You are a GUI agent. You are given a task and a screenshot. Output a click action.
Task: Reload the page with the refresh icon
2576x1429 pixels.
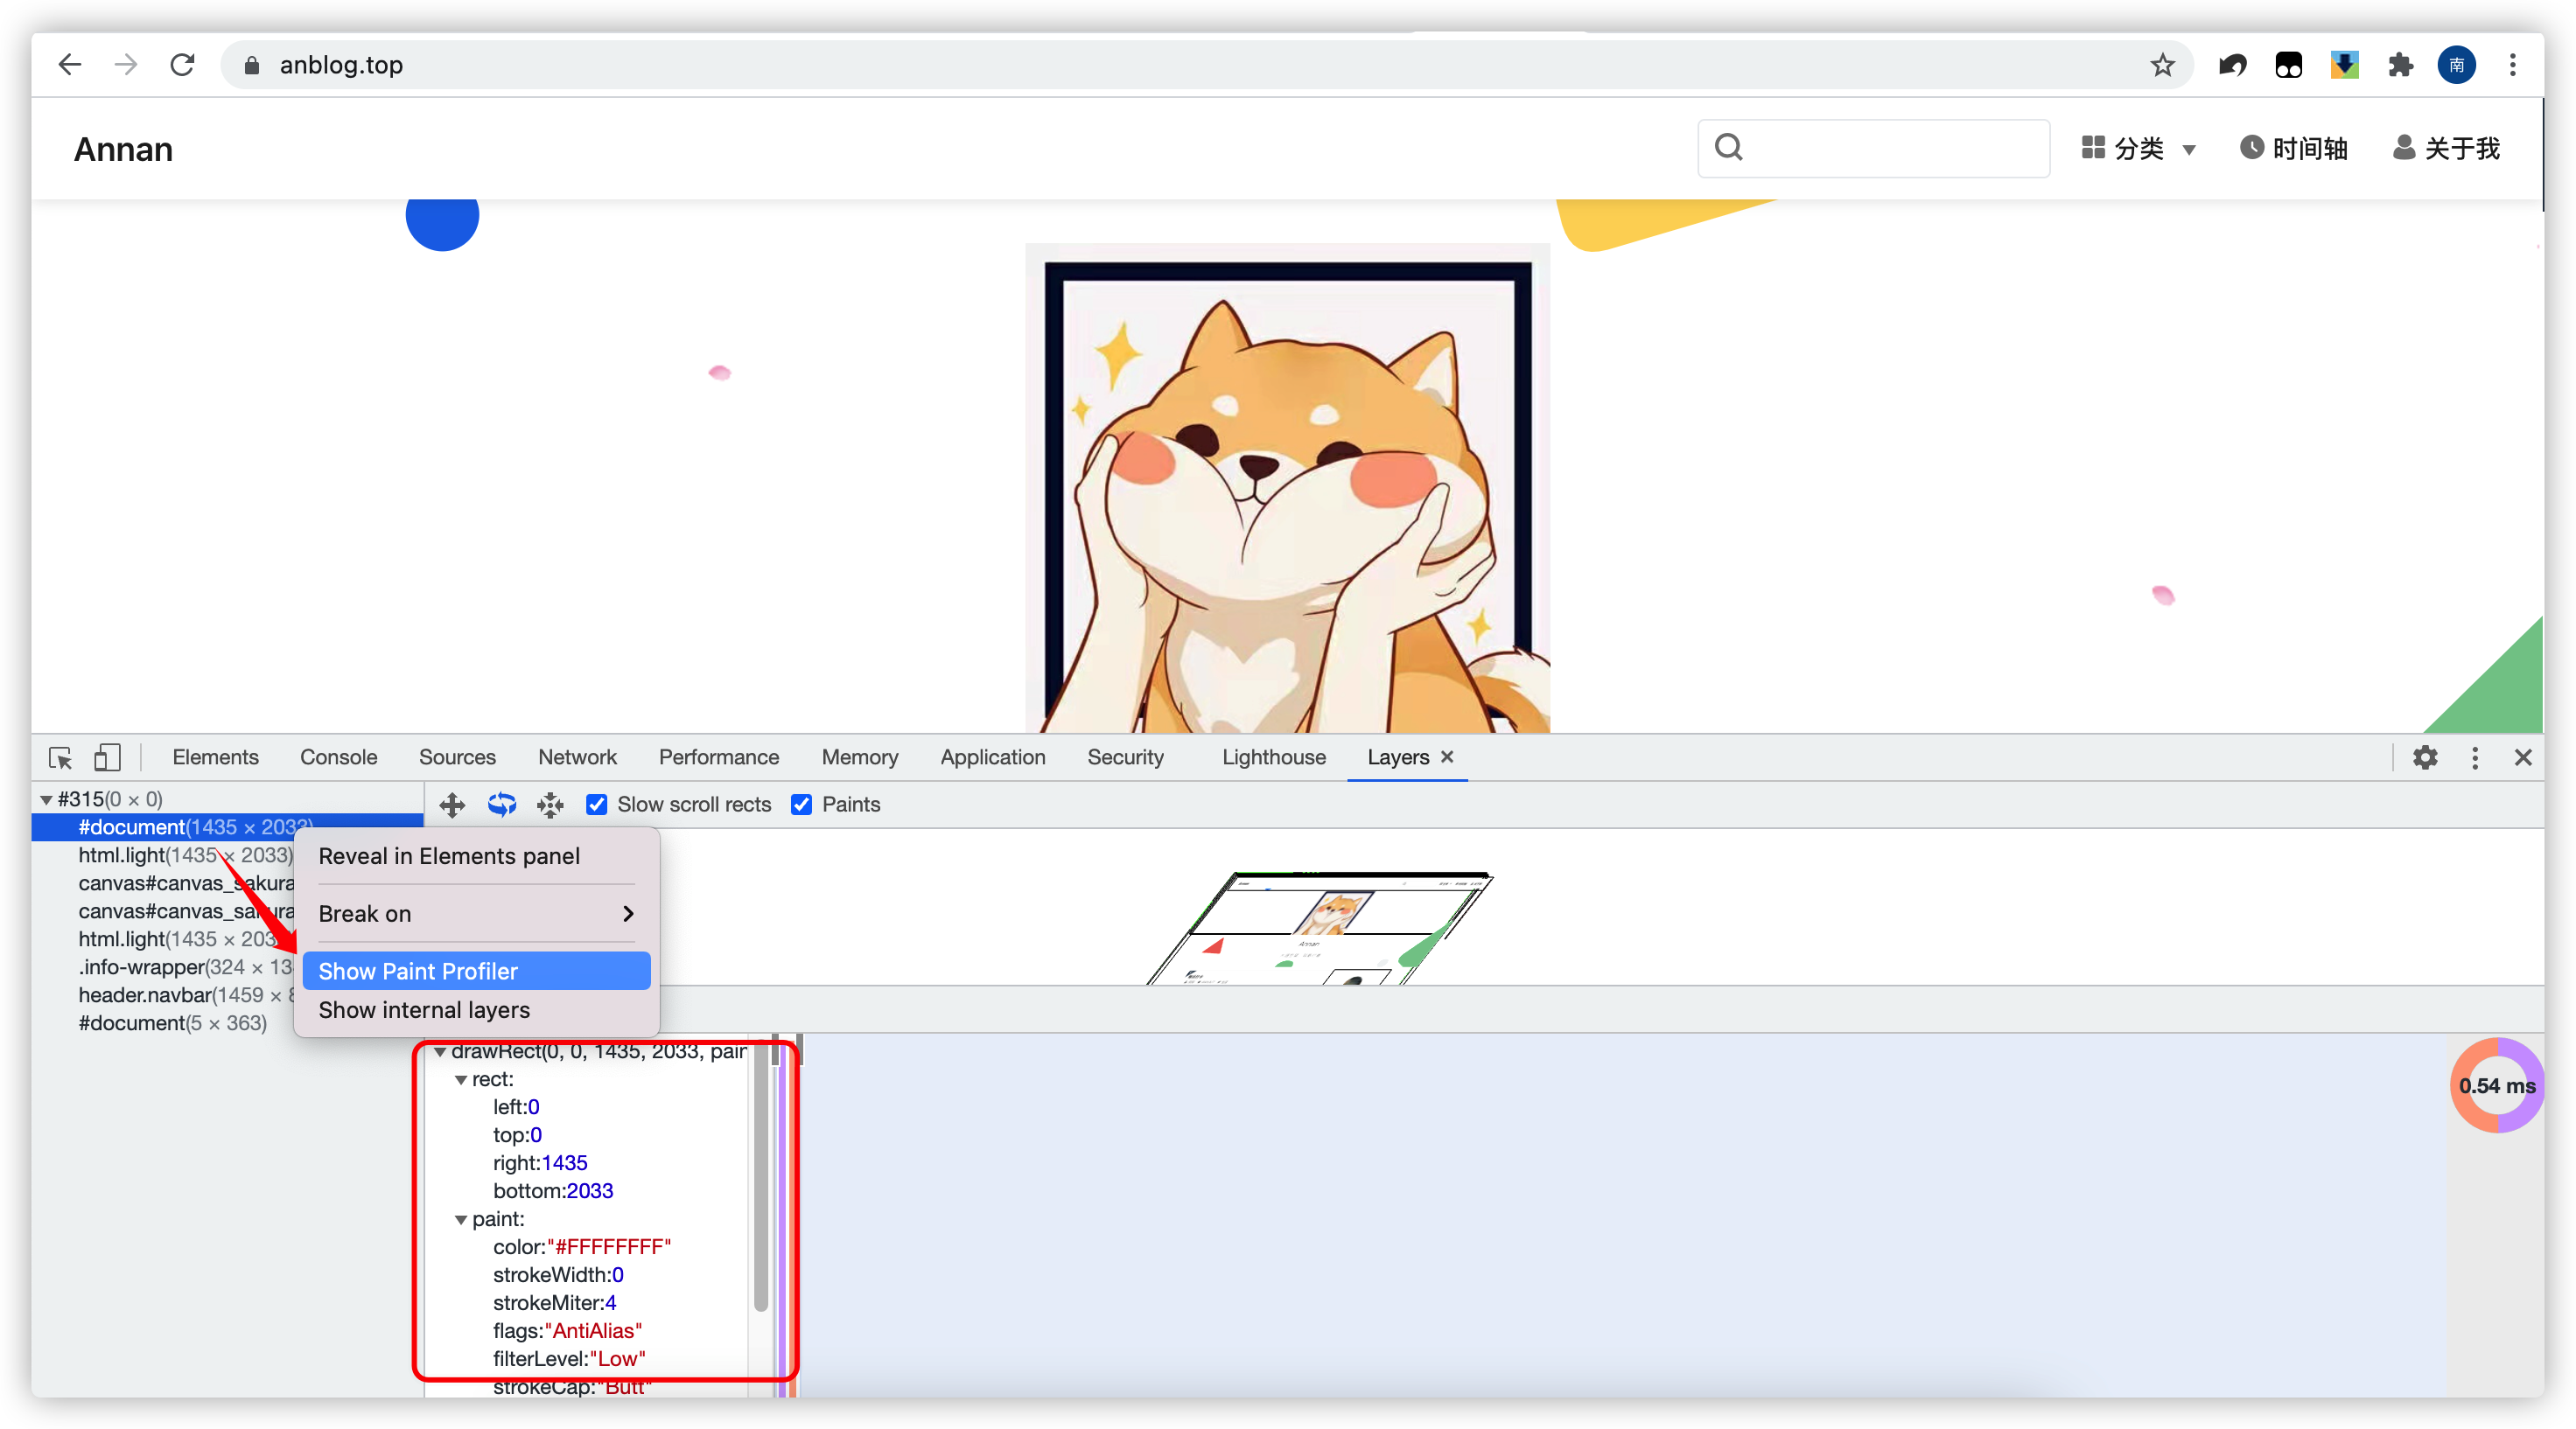[182, 65]
